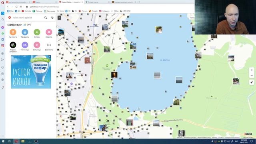
Task: Open the heart bookmarks icon in sidebar
Action: pyautogui.click(x=3, y=68)
